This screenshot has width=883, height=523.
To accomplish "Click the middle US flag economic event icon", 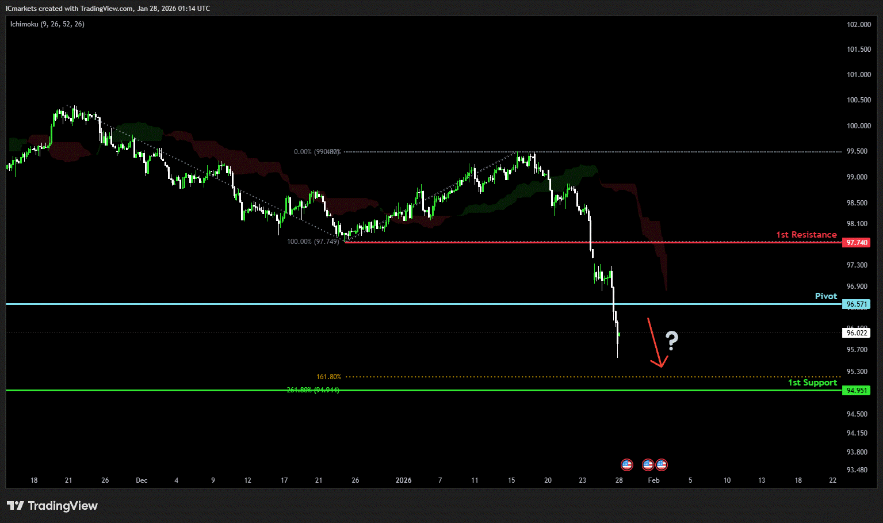I will point(648,464).
